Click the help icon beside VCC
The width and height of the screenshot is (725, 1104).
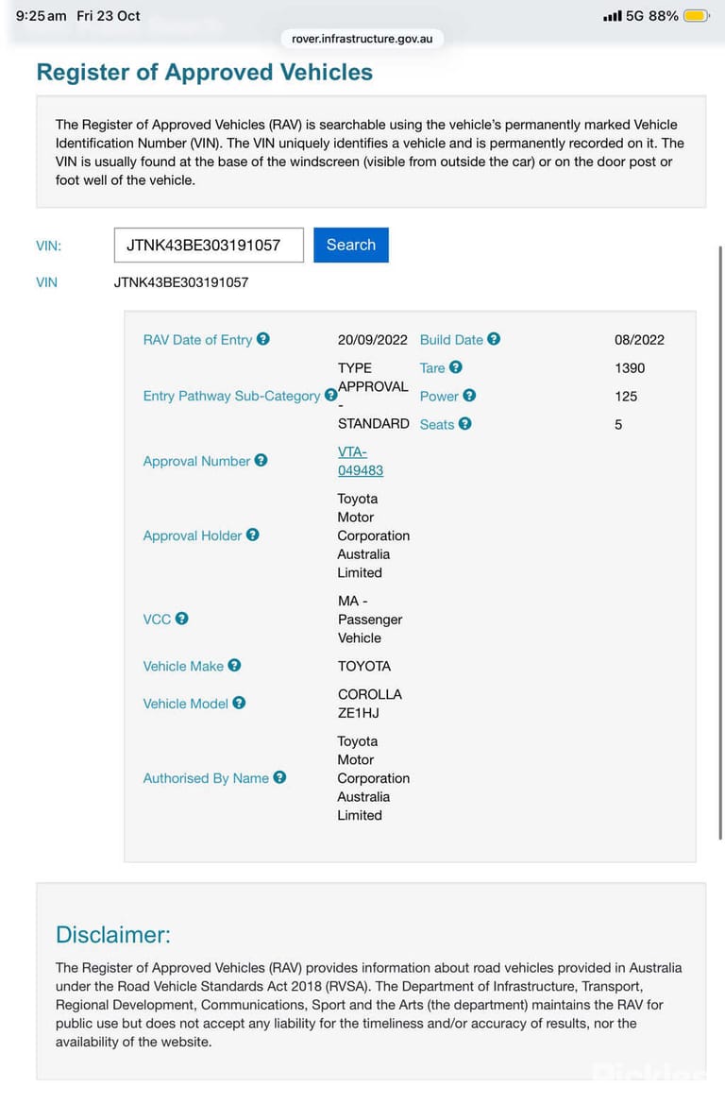pos(181,619)
